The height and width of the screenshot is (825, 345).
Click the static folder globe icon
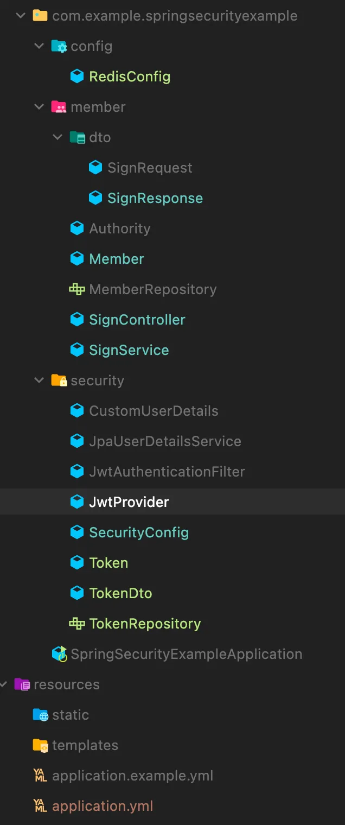point(41,715)
